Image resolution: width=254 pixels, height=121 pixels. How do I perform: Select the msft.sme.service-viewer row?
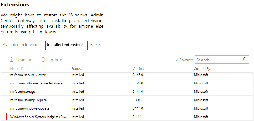pos(28,75)
